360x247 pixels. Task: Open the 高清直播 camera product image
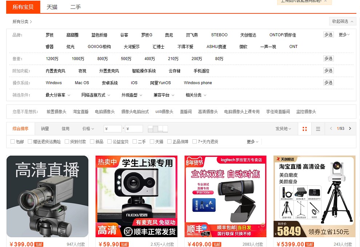(x=47, y=196)
